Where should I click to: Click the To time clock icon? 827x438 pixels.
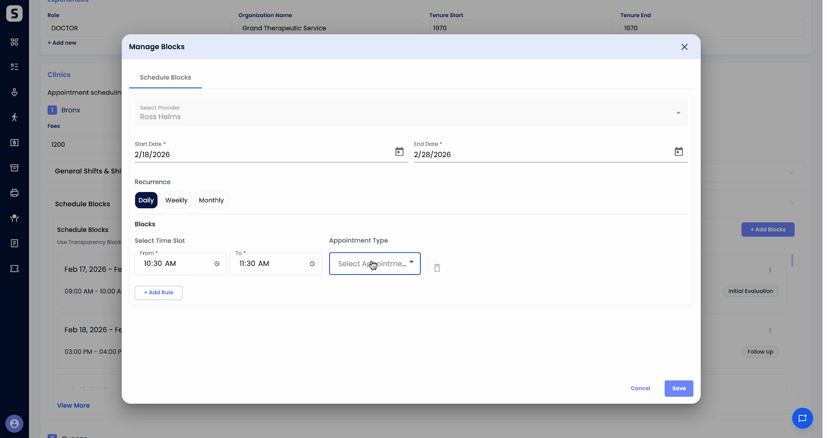[x=312, y=263]
